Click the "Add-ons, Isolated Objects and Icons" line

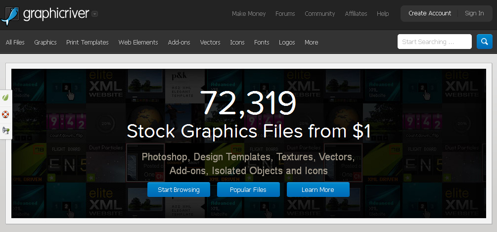click(248, 171)
